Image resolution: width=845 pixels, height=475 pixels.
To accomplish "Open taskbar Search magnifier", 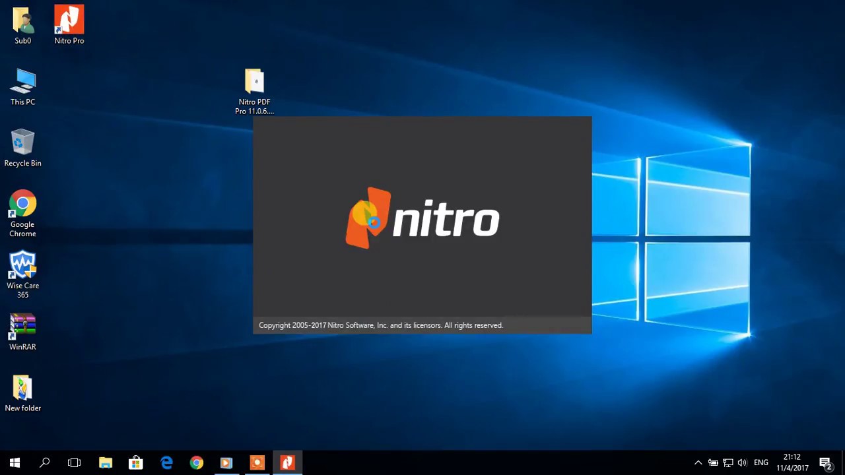I will pyautogui.click(x=44, y=462).
